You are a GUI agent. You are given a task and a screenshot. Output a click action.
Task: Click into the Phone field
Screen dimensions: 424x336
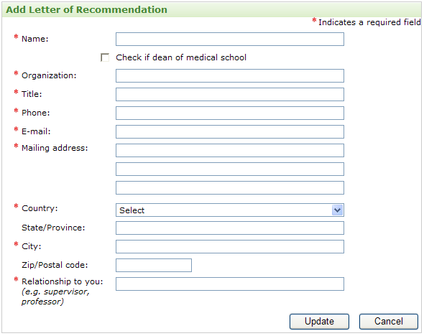point(230,113)
